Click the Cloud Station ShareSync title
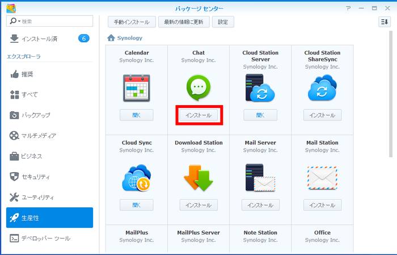The image size is (397, 255). point(322,56)
